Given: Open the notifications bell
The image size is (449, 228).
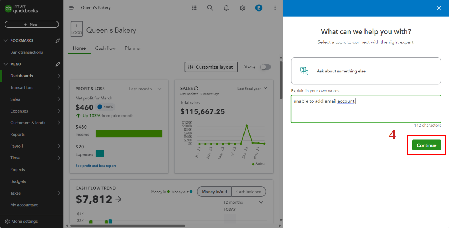Looking at the screenshot, I should (226, 7).
